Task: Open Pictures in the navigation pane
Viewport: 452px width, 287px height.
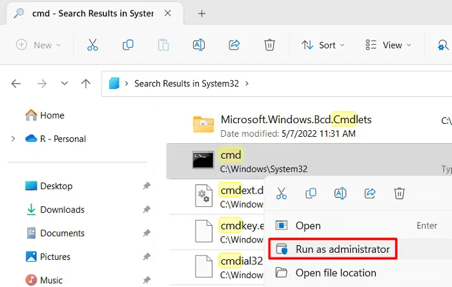Action: (48, 257)
